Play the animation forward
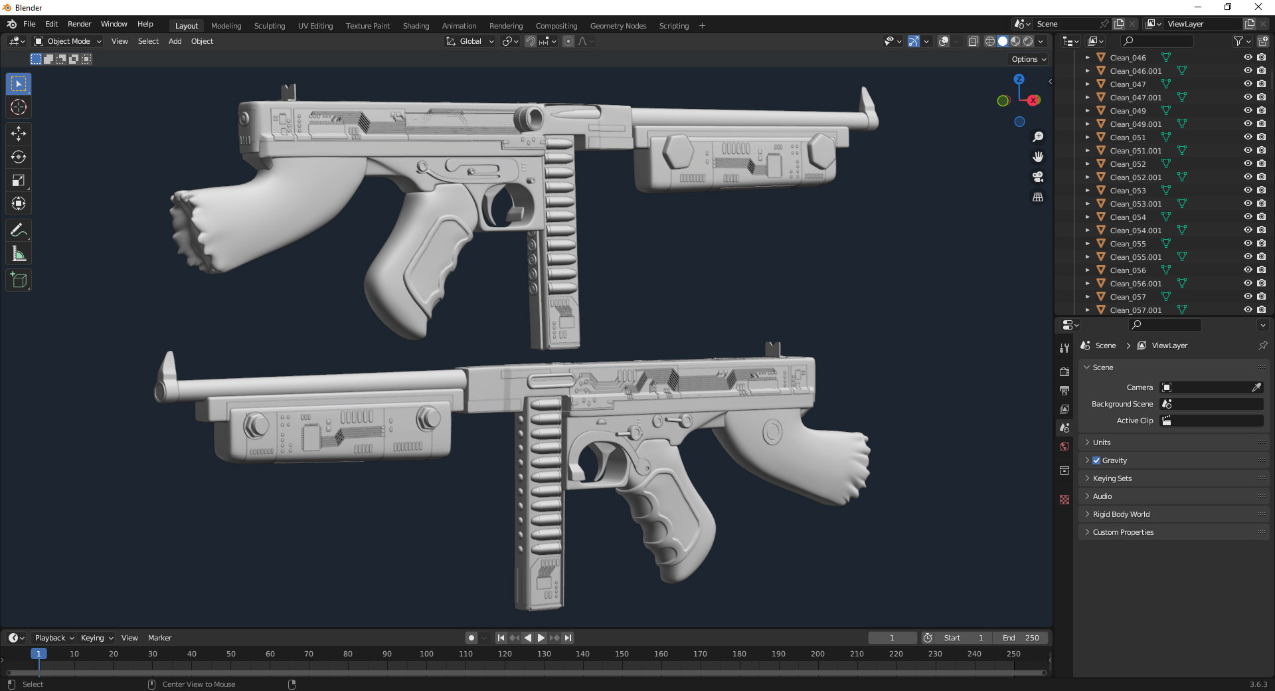1275x691 pixels. (x=541, y=638)
